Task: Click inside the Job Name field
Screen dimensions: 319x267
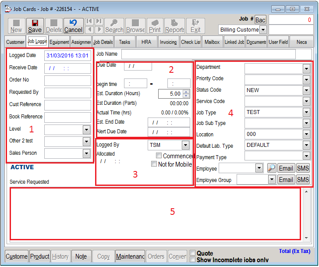Action: pos(208,54)
